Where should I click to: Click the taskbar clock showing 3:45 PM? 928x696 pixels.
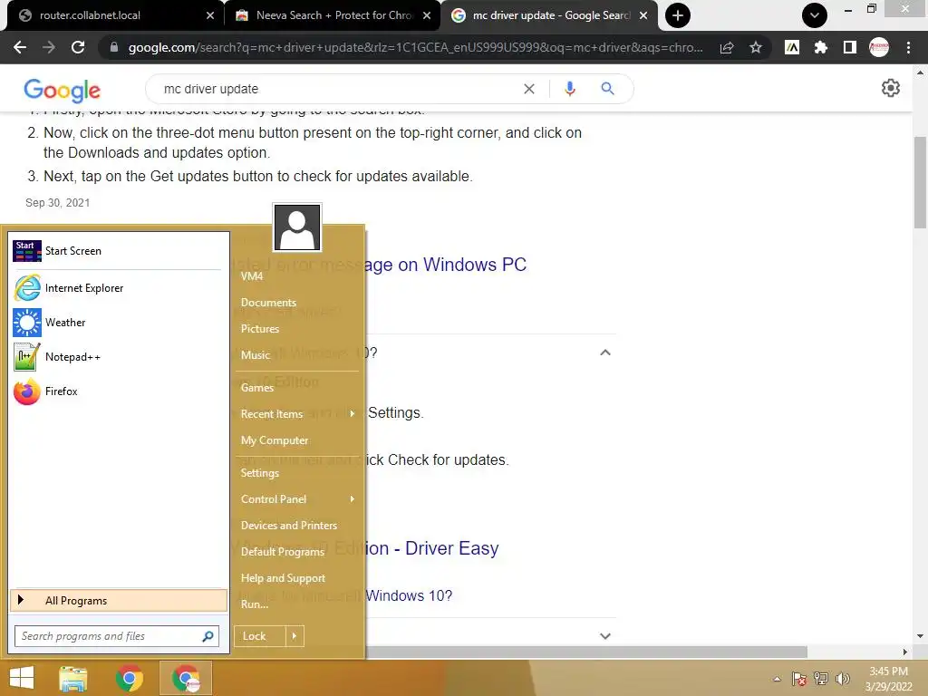coord(888,679)
